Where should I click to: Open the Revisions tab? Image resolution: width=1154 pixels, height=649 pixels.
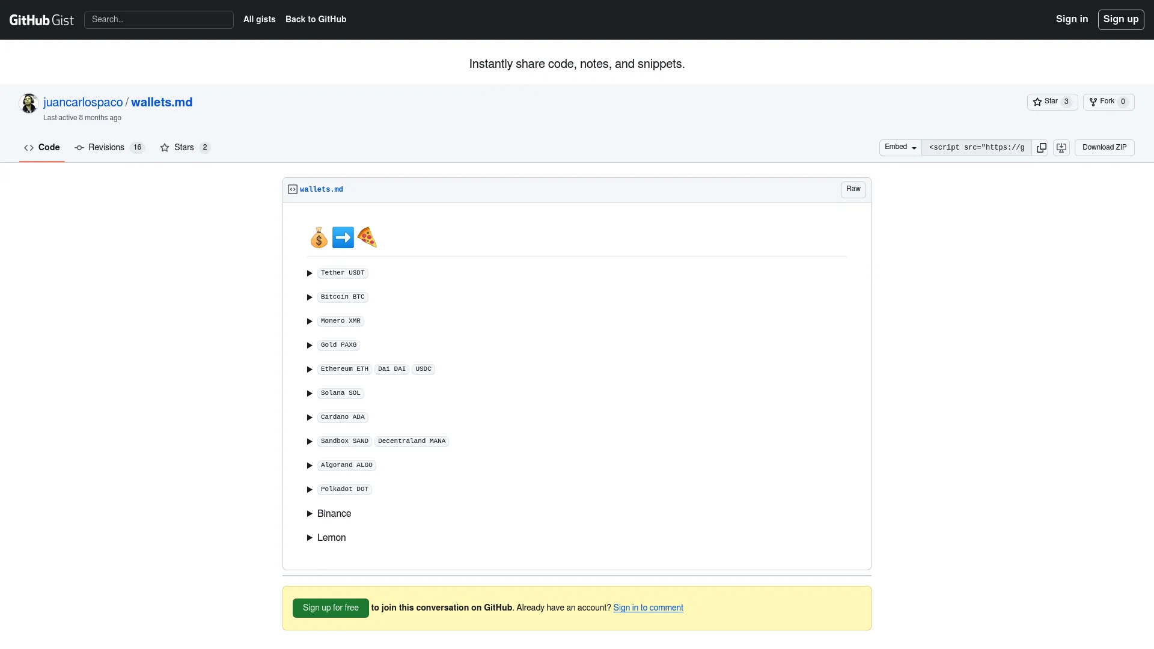coord(109,148)
